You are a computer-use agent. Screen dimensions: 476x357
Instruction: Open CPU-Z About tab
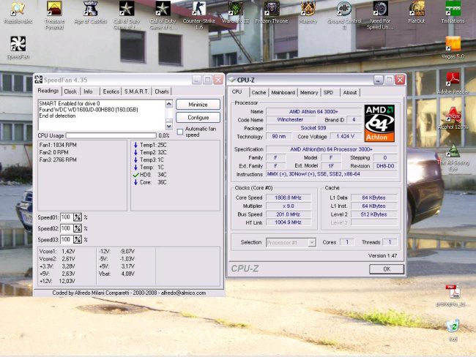point(350,92)
